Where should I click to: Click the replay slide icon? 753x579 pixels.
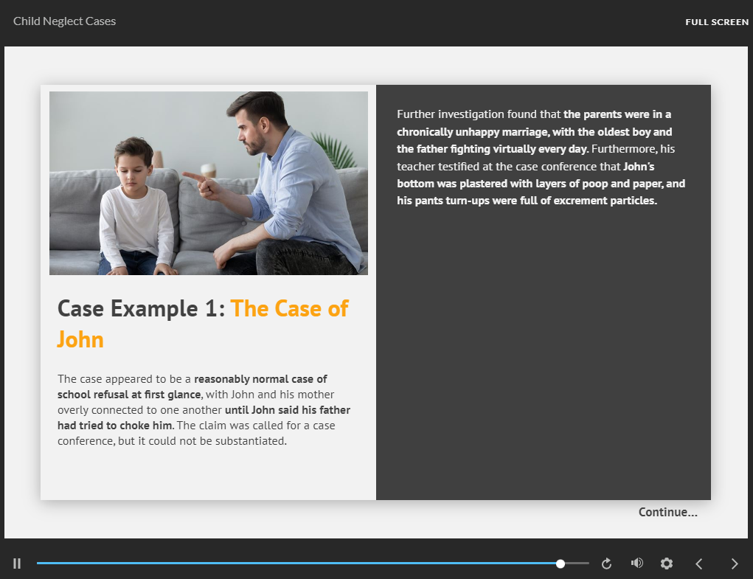tap(606, 564)
